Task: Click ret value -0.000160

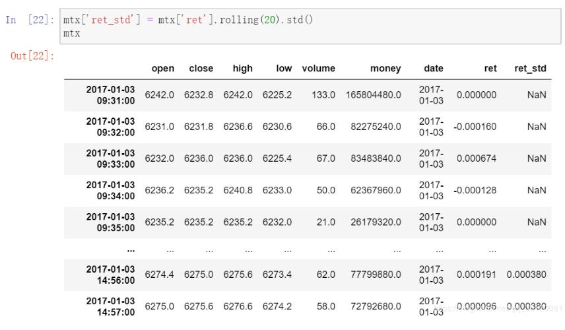Action: pos(475,127)
